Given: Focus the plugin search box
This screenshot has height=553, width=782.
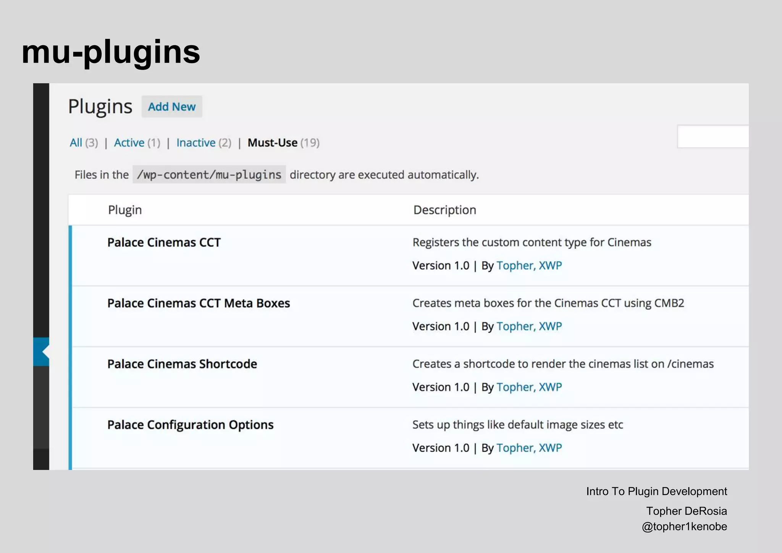Looking at the screenshot, I should tap(713, 136).
